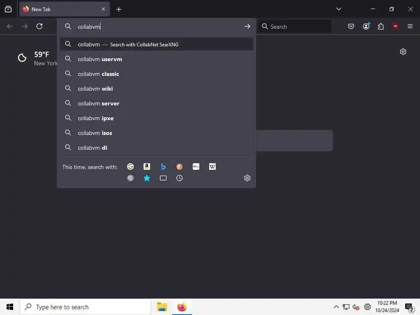
Task: Open clock showing 10:22 PM
Action: click(387, 307)
